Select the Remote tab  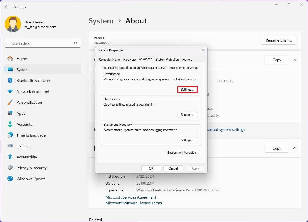point(187,59)
